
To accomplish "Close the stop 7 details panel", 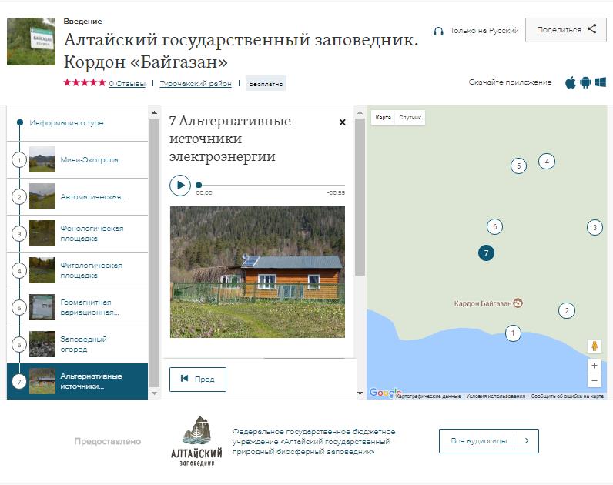I will tap(343, 122).
